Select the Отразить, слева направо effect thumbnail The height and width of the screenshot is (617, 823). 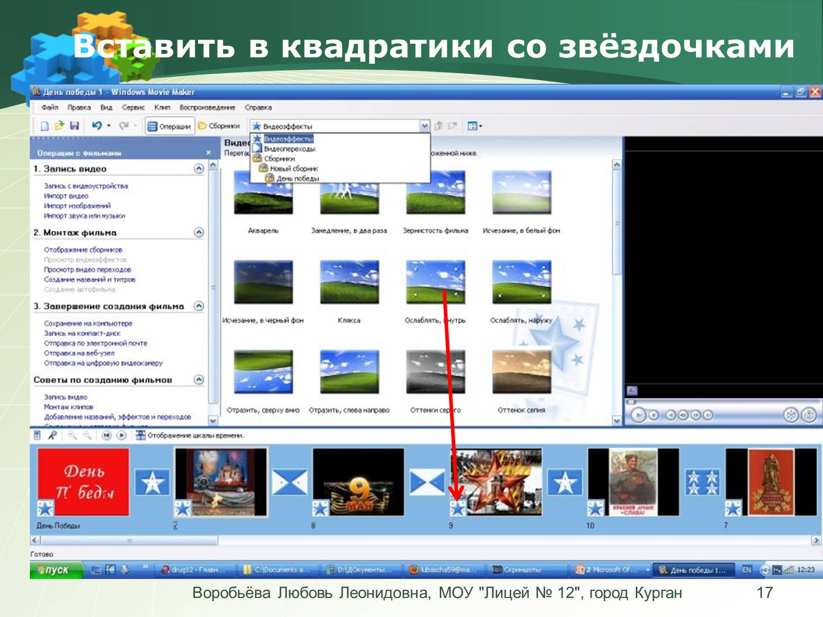coord(349,372)
